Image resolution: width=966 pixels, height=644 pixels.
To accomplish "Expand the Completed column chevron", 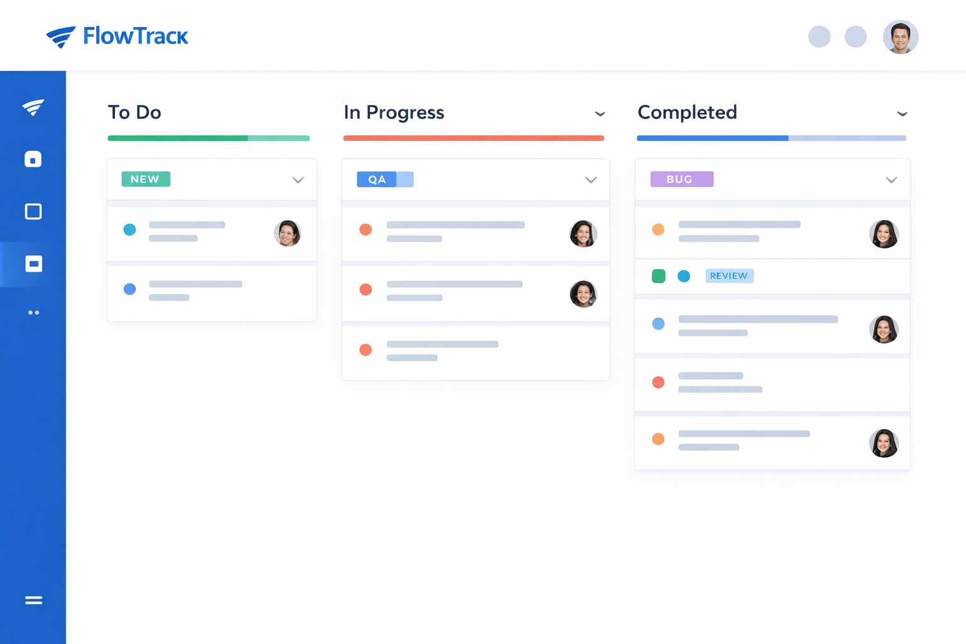I will coord(902,114).
